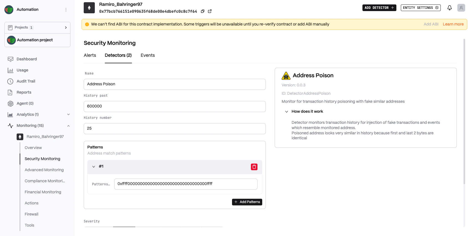The image size is (474, 236).
Task: Open Entity Settings
Action: point(421,8)
